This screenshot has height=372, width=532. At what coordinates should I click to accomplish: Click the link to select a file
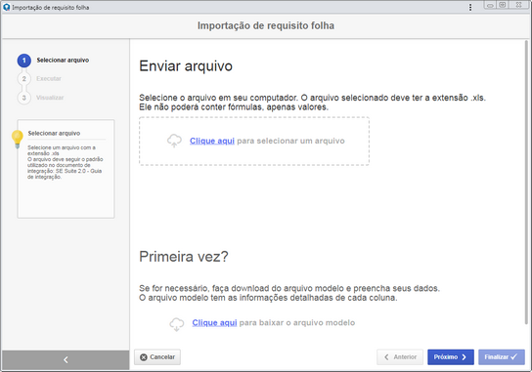click(212, 141)
